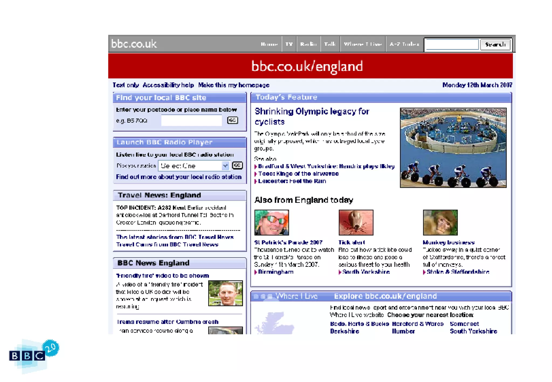Click the postcode Go button
The height and width of the screenshot is (382, 552).
tap(232, 120)
